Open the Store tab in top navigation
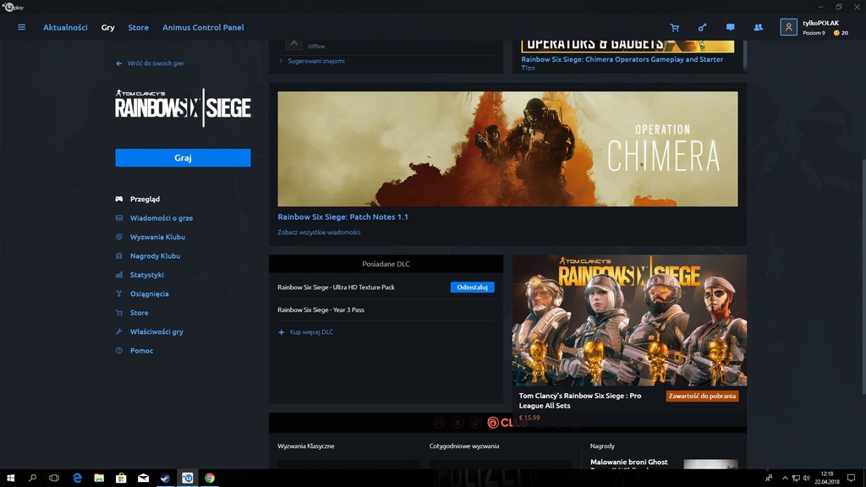866x487 pixels. 138,27
